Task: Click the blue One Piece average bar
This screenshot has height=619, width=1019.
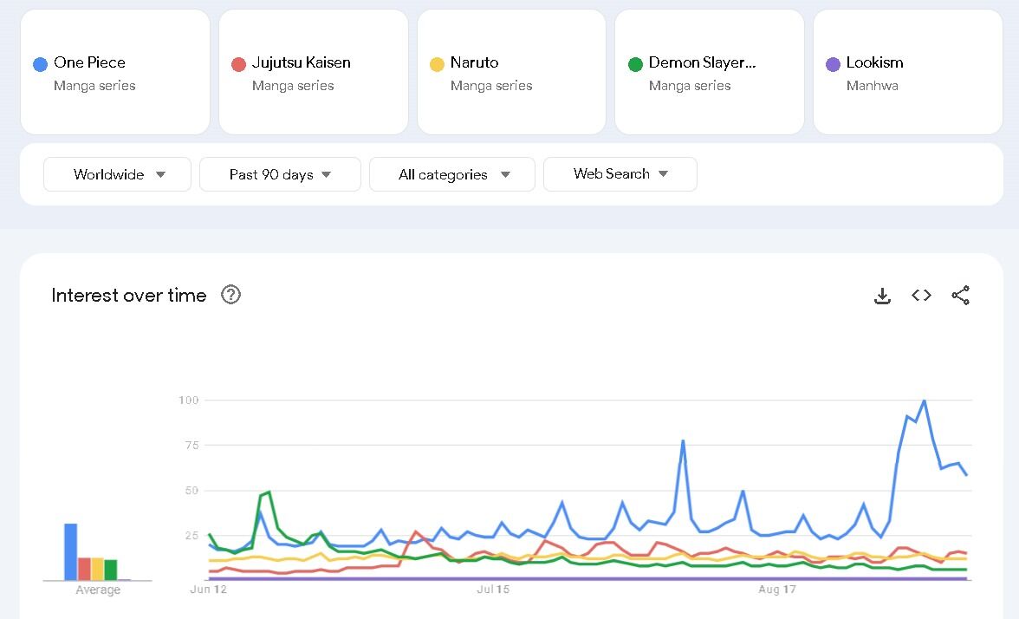Action: pos(71,552)
